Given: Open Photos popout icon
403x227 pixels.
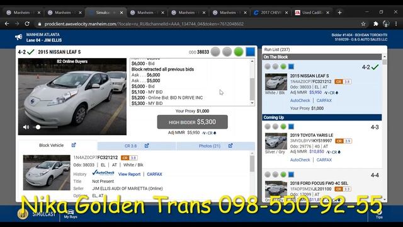Looking at the screenshot, I should (x=230, y=146).
